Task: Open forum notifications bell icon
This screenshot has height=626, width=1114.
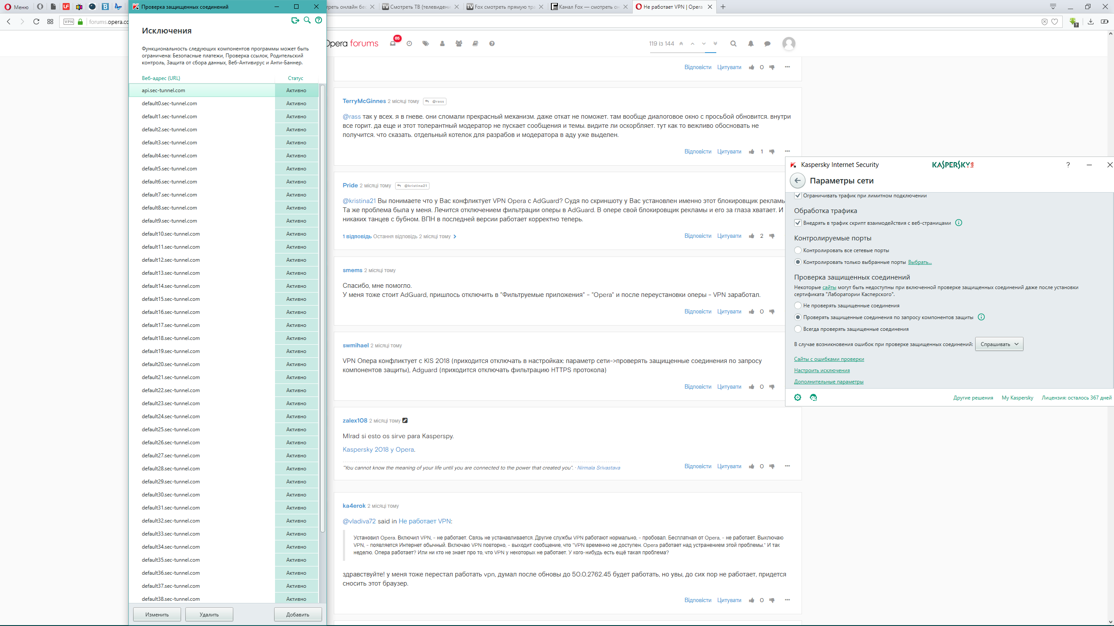Action: click(751, 43)
